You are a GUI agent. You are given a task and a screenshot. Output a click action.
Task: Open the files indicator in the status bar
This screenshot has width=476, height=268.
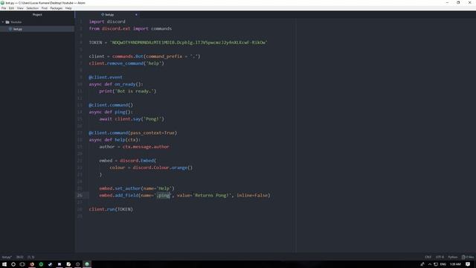click(x=468, y=257)
